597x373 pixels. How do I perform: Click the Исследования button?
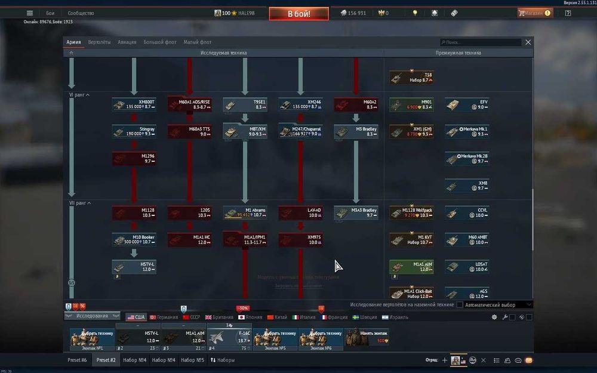click(x=92, y=316)
